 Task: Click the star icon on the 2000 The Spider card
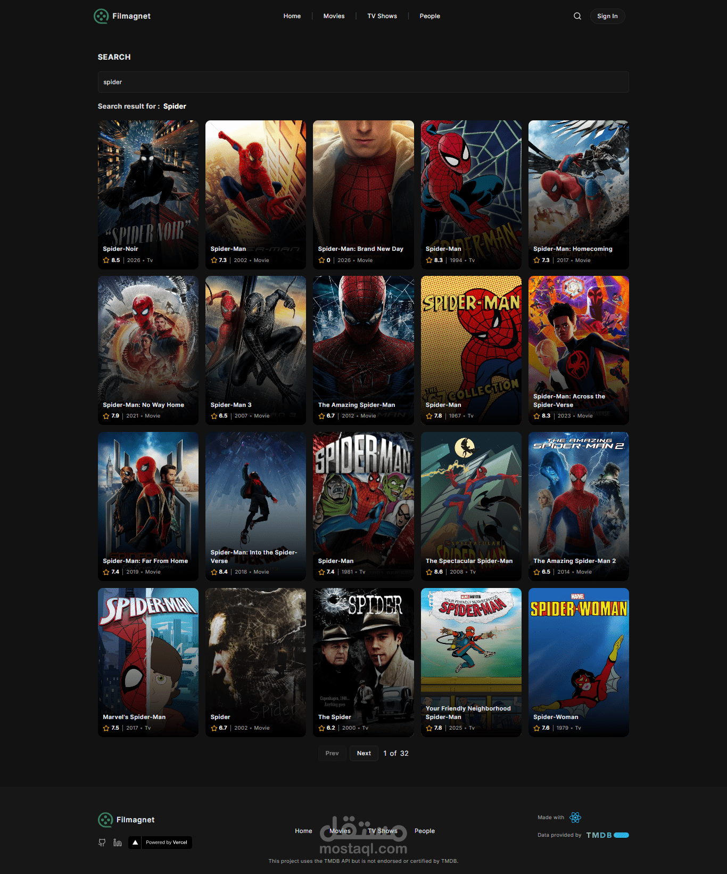coord(321,728)
